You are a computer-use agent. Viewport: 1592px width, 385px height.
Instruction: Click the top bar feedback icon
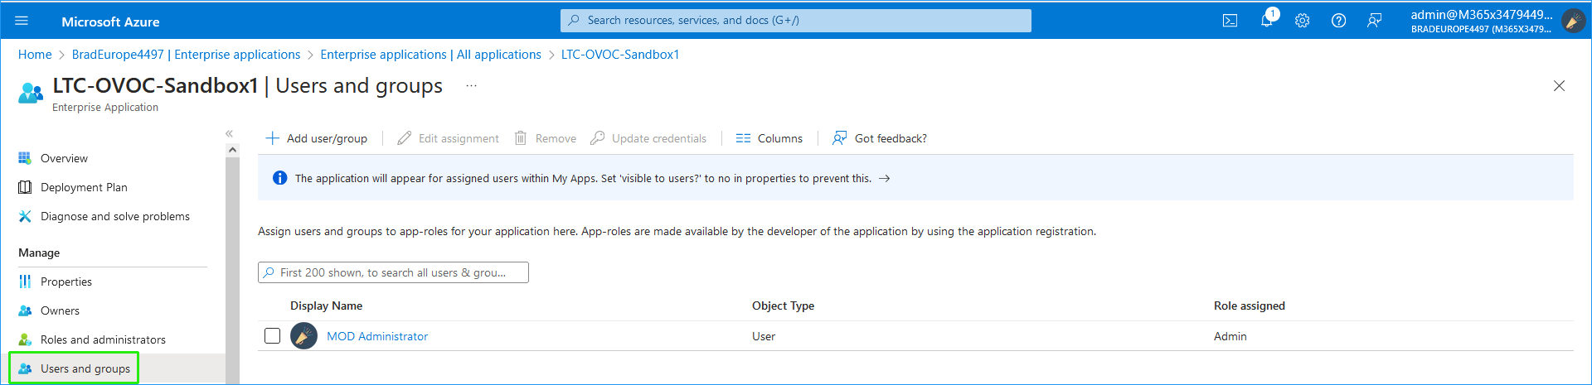point(1374,21)
